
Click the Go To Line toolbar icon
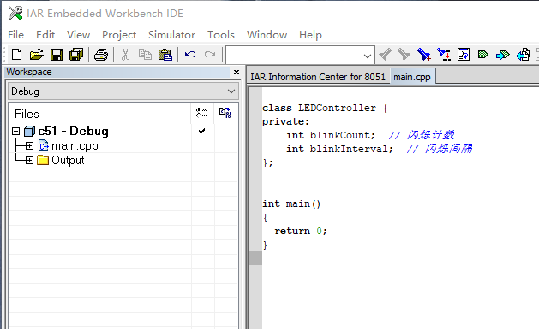pyautogui.click(x=464, y=55)
